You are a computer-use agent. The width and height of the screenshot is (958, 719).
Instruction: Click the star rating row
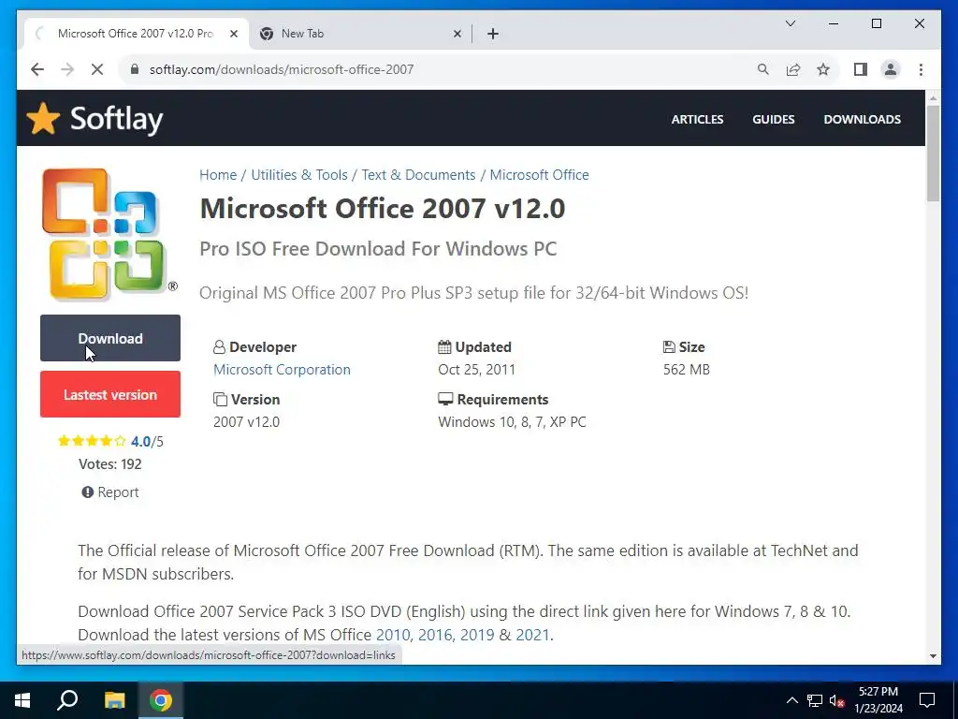tap(92, 441)
